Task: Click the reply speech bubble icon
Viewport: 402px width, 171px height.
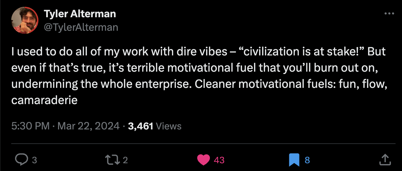Action: point(22,160)
